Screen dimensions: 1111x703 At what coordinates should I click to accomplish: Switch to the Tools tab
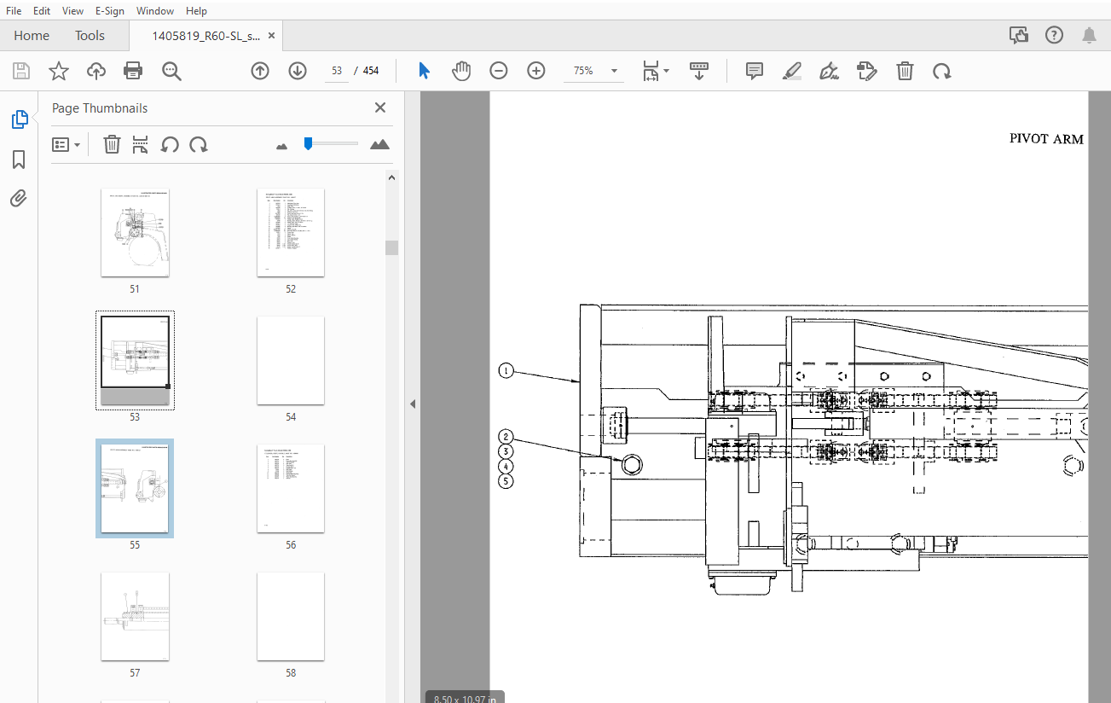coord(90,35)
